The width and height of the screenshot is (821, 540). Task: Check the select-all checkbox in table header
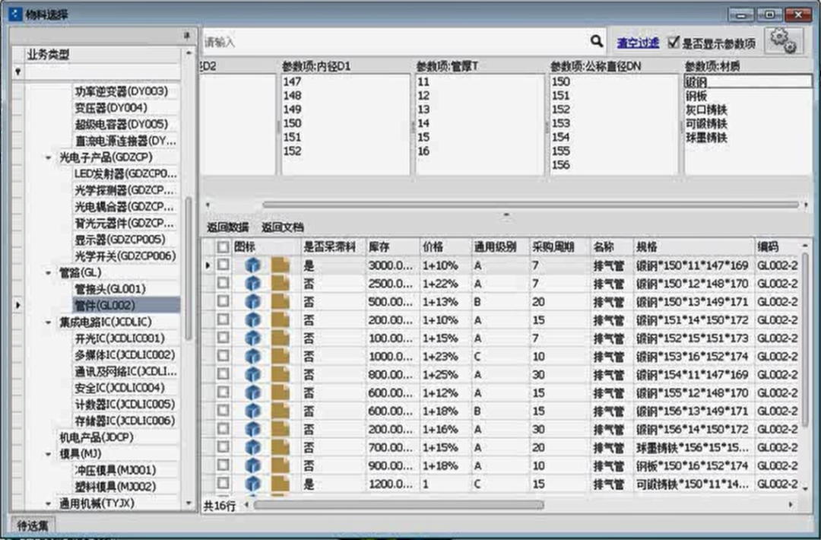[223, 247]
